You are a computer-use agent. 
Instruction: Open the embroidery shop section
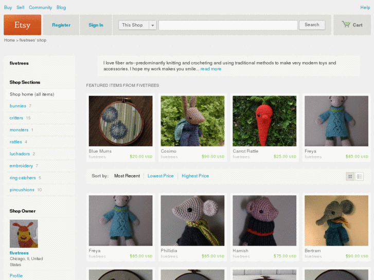tap(21, 165)
